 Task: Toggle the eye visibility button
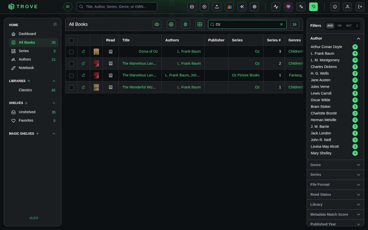point(157,24)
